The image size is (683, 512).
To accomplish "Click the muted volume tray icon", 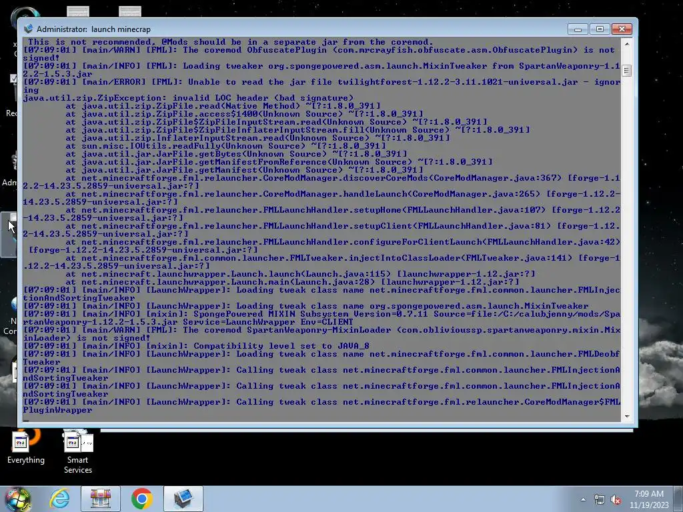I will 616,500.
